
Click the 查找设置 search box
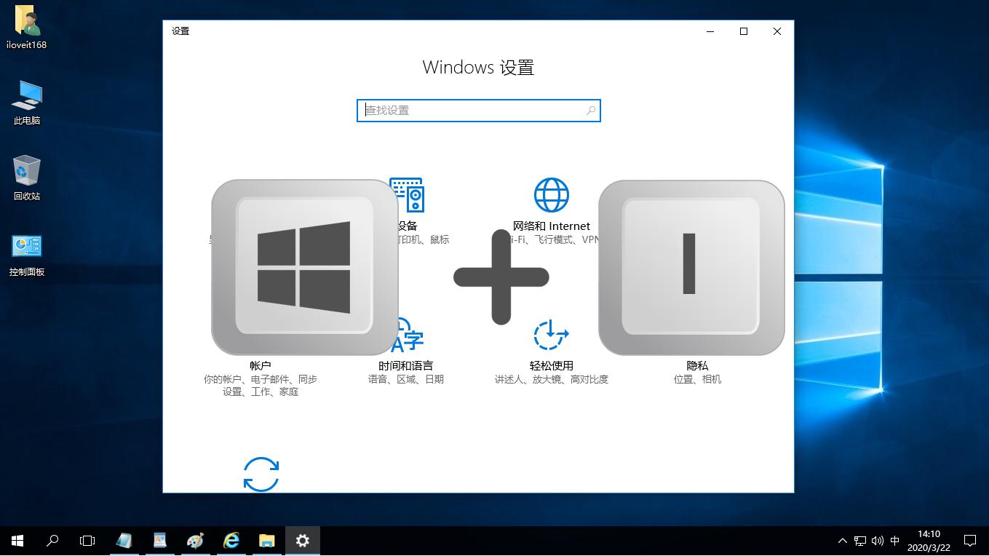[478, 110]
